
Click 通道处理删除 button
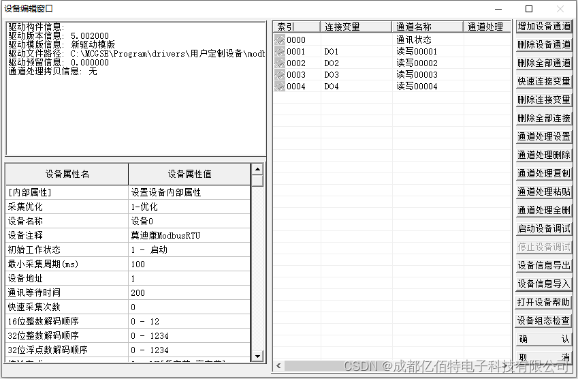(544, 155)
